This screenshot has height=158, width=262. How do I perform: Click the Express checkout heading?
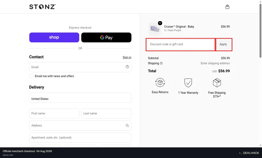coord(80,28)
